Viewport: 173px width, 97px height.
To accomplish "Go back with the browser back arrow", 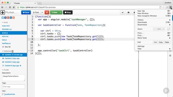I will point(2,7).
